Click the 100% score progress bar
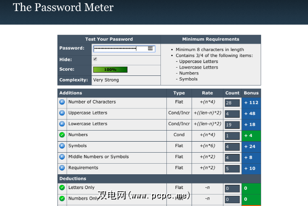This screenshot has width=308, height=206. coord(110,69)
